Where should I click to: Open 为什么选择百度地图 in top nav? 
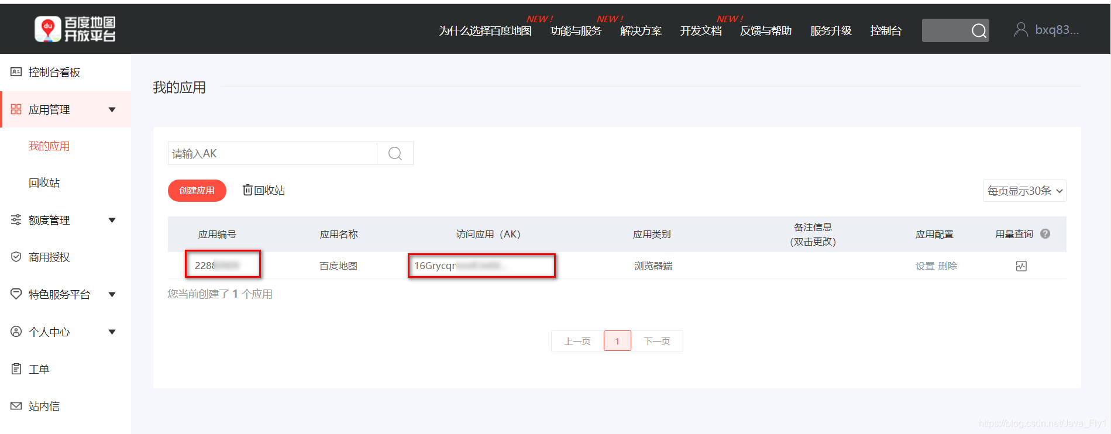coord(485,31)
